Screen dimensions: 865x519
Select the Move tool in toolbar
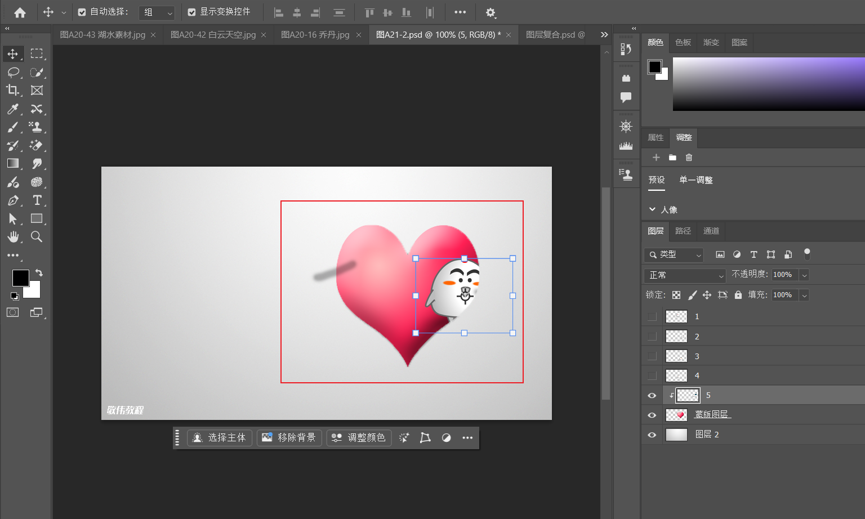click(12, 53)
